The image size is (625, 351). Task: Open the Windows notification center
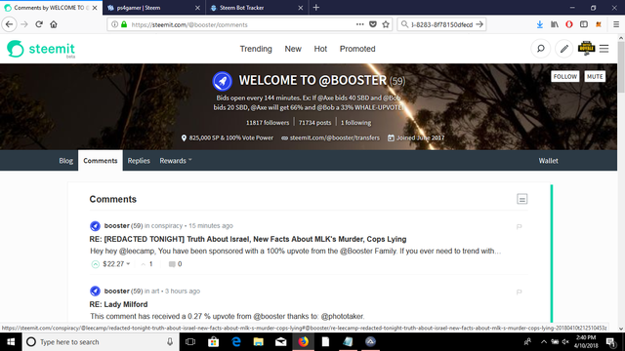point(610,342)
